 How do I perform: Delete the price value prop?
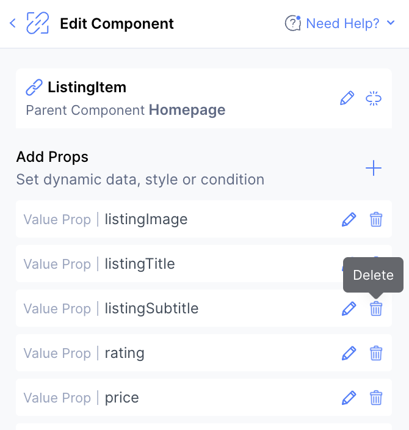pos(376,398)
